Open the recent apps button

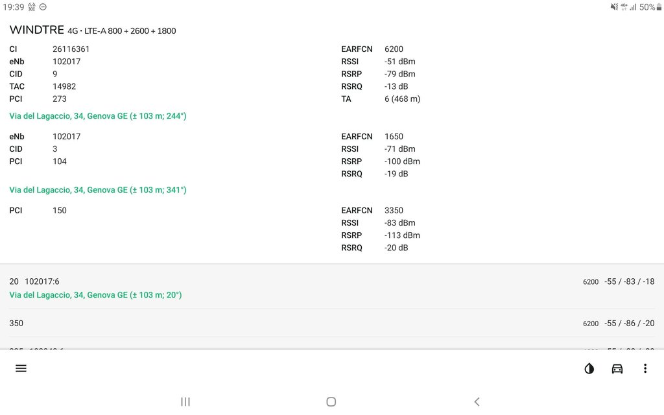[x=185, y=401]
